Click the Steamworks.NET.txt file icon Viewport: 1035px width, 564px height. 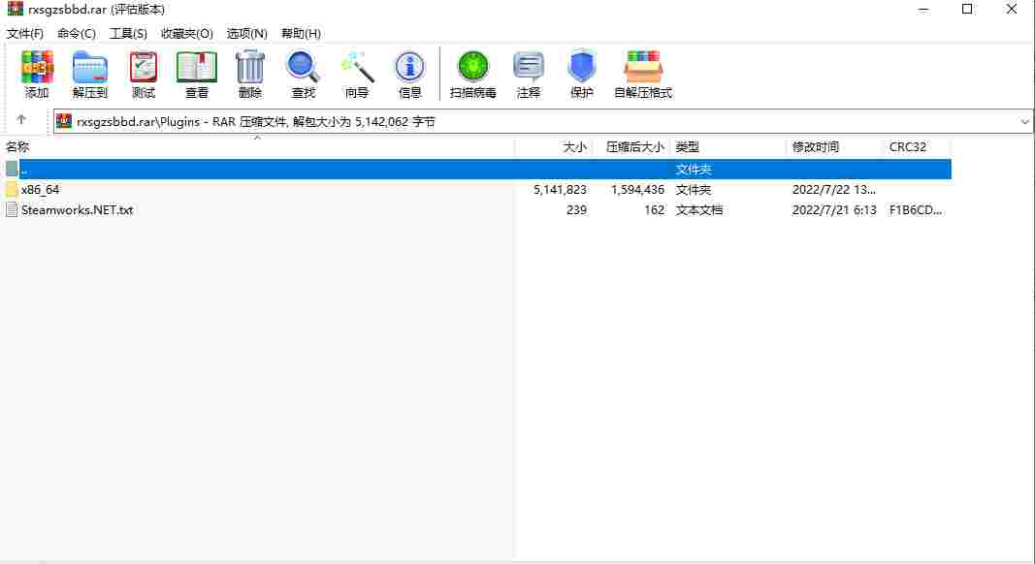point(12,209)
